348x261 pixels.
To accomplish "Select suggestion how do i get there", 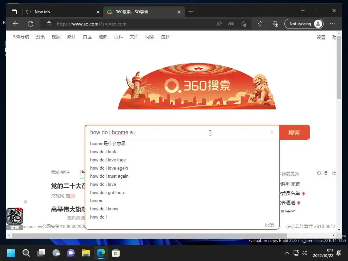I will coord(108,192).
